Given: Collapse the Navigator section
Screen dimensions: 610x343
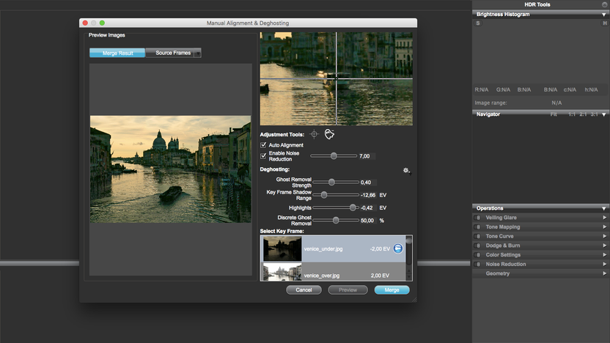Looking at the screenshot, I should [x=604, y=115].
